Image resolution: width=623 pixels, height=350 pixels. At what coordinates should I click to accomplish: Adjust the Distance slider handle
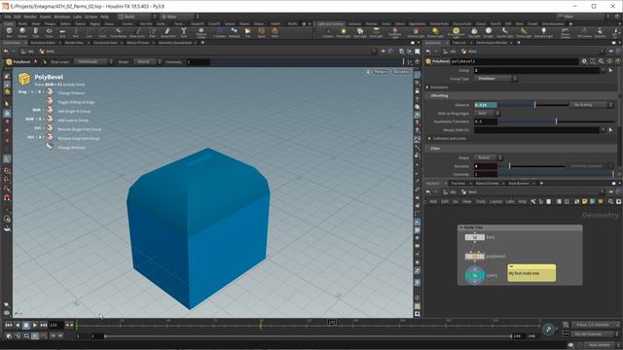534,105
